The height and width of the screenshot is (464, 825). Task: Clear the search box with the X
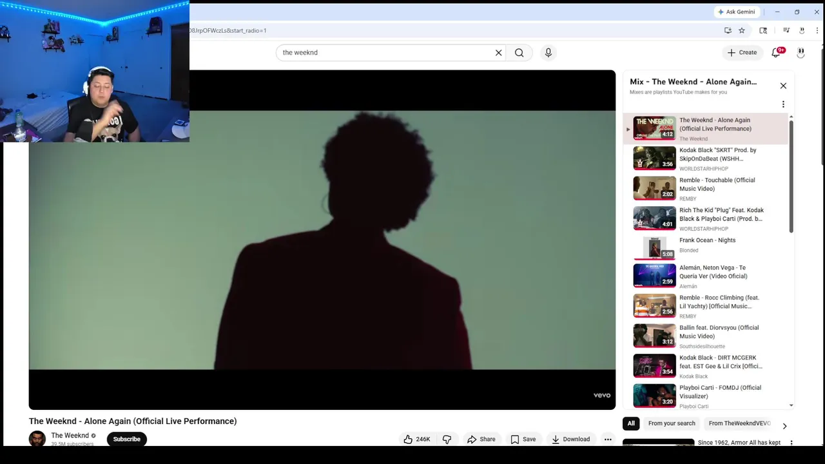click(498, 53)
